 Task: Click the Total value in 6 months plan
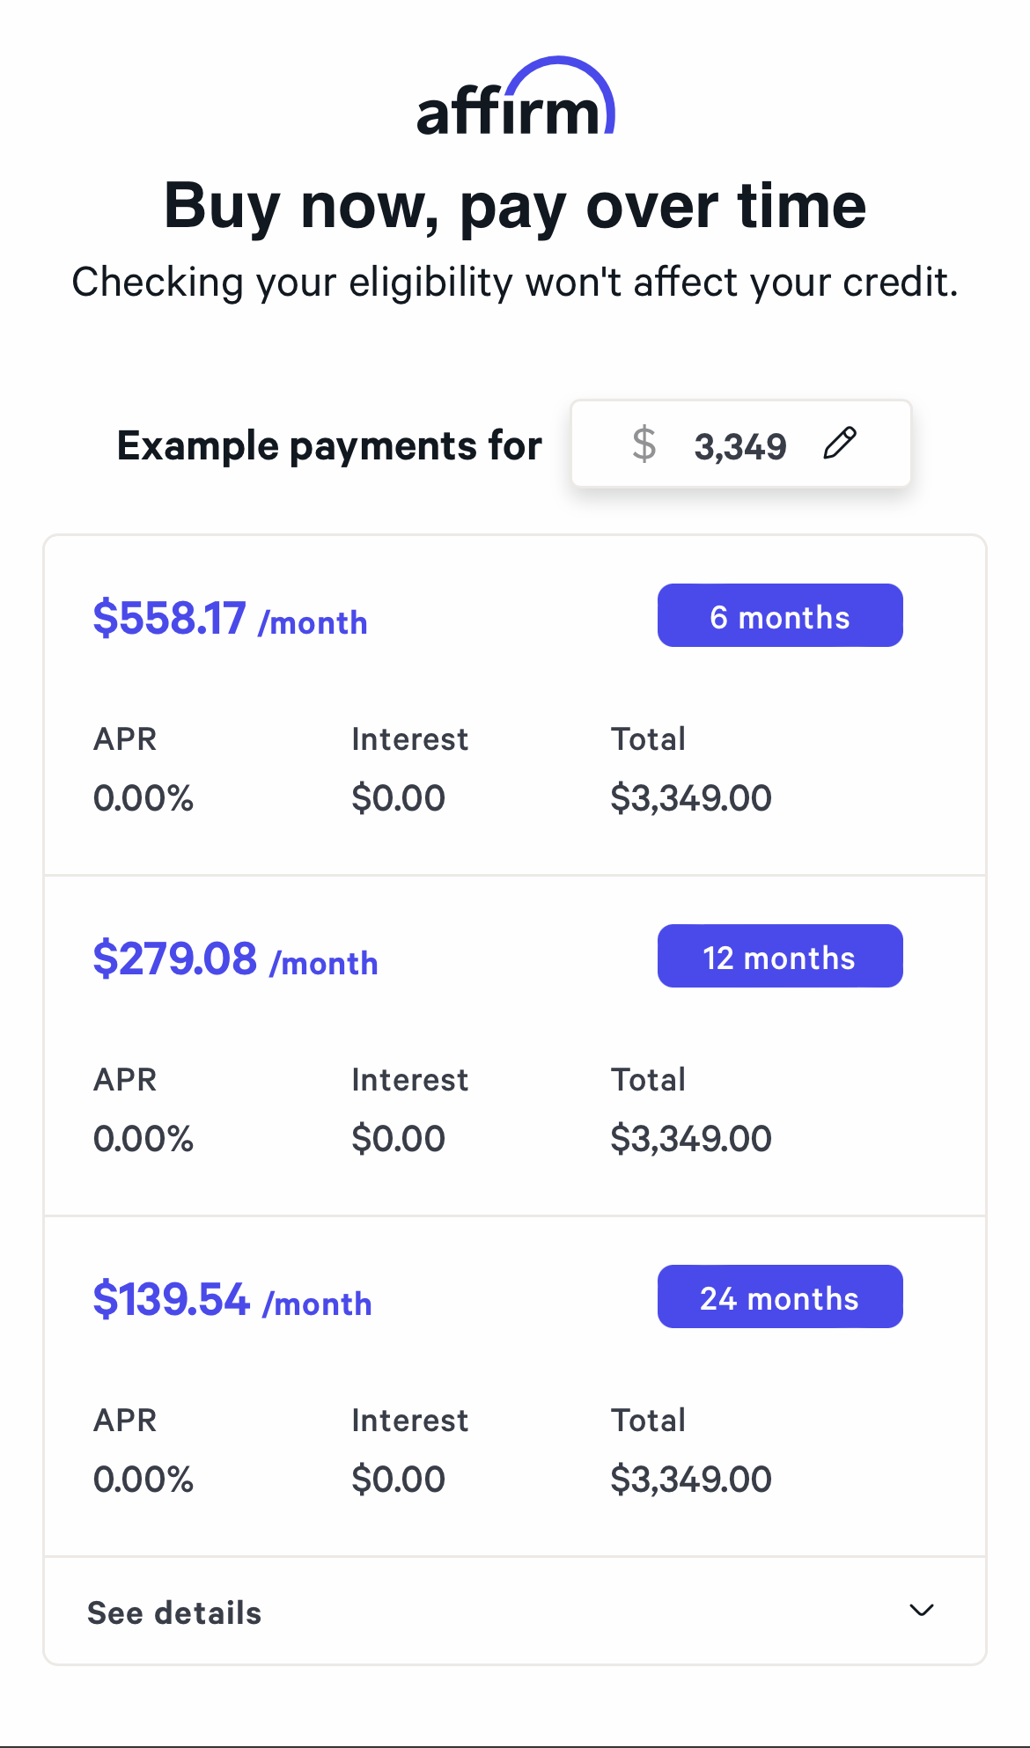pos(691,798)
